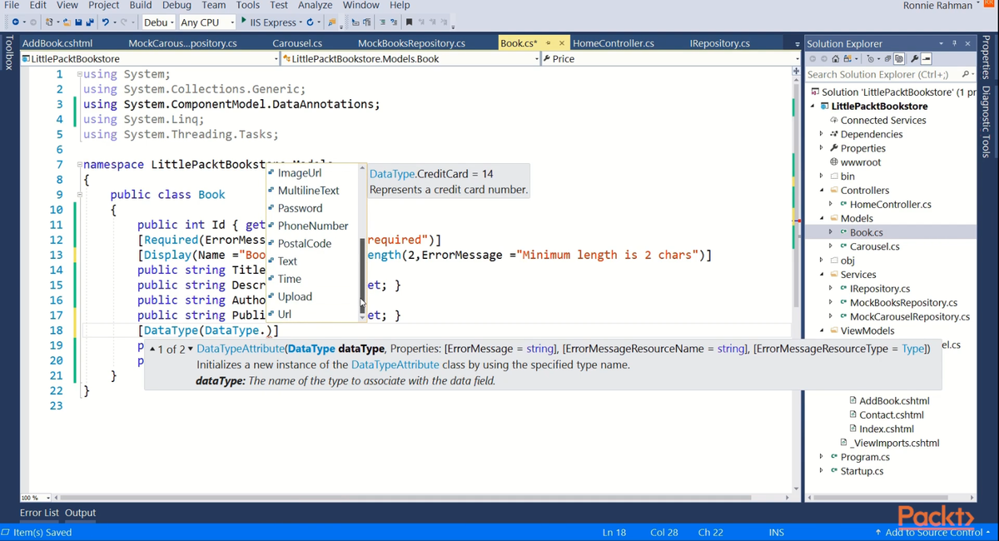Open the Analyze menu
This screenshot has height=541, width=999.
315,5
